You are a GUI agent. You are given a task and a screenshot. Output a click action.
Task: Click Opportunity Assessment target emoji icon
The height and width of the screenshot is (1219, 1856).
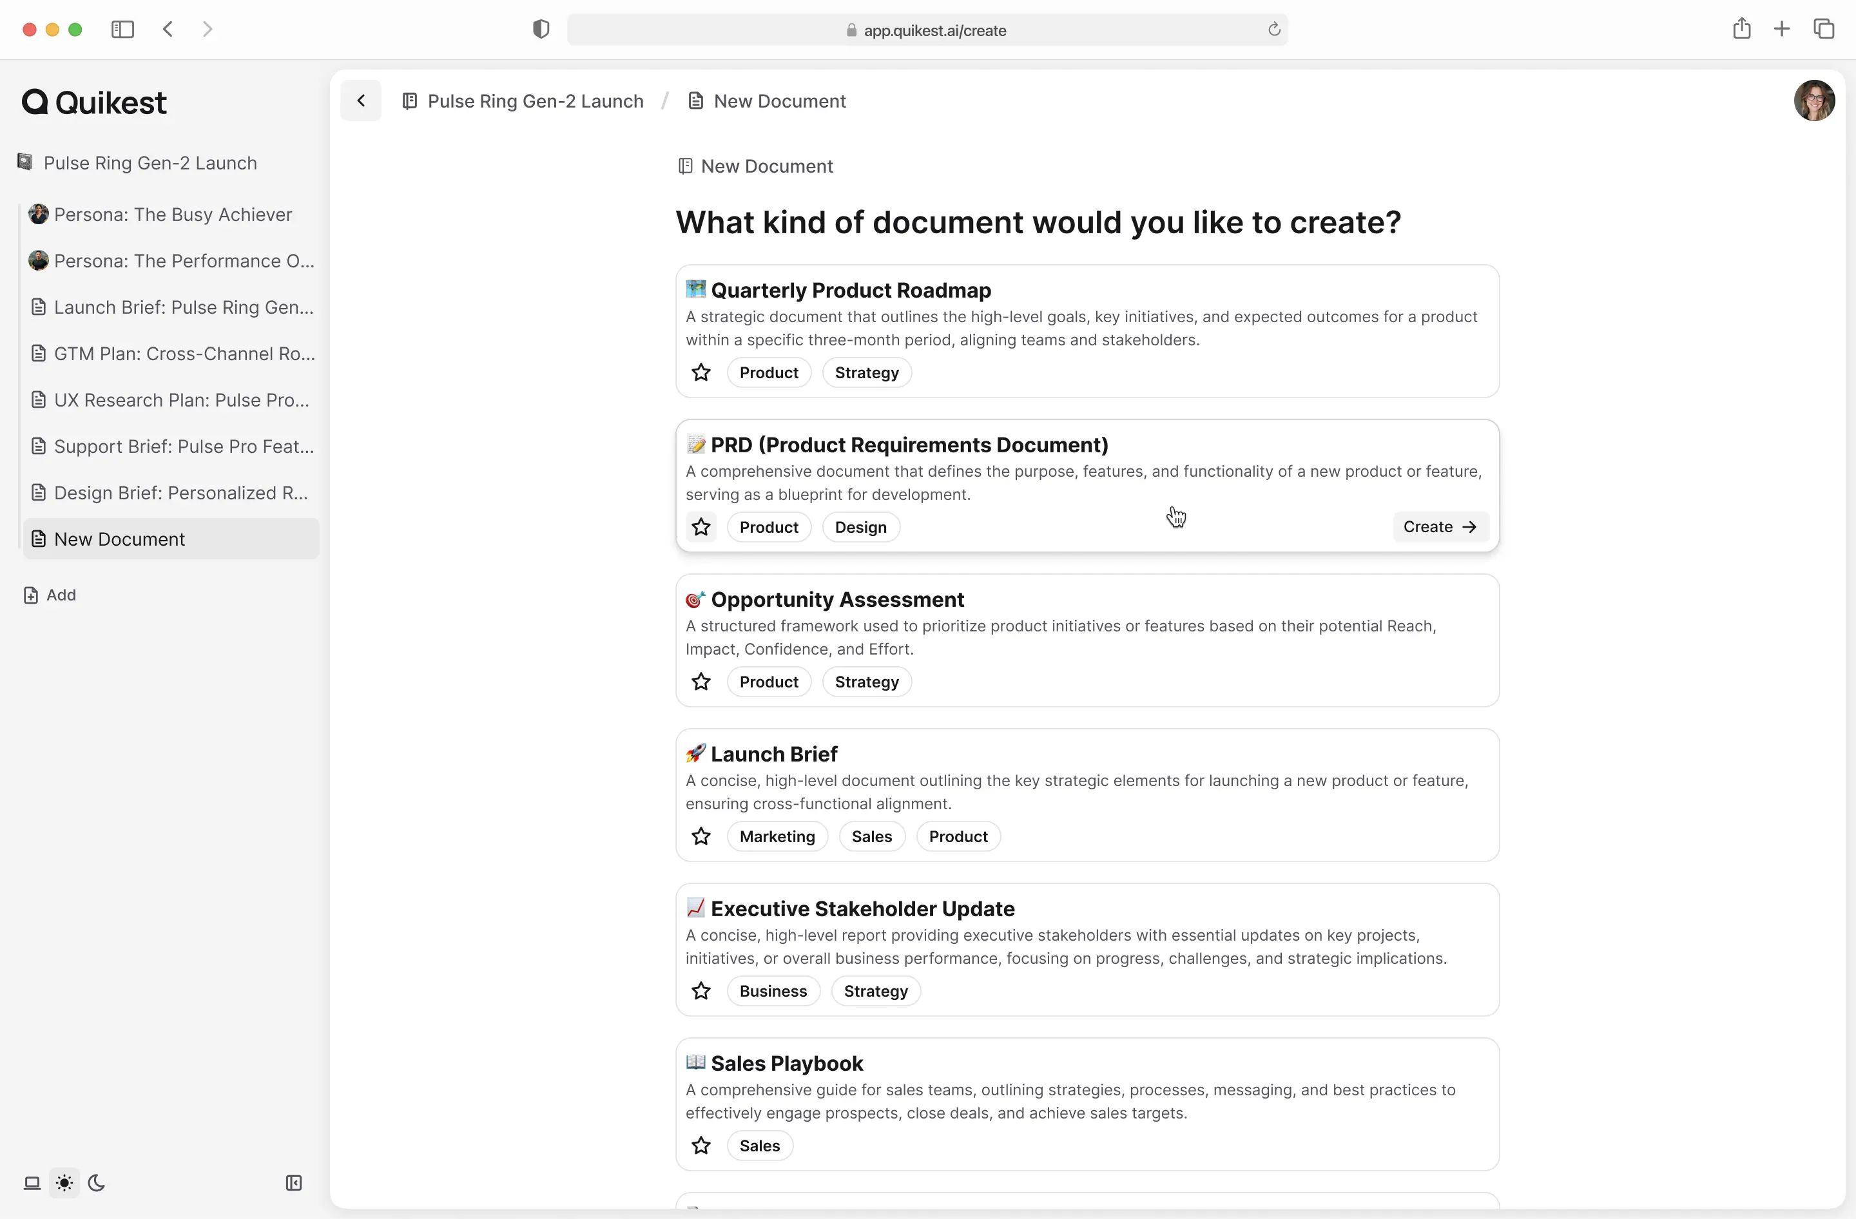tap(695, 599)
